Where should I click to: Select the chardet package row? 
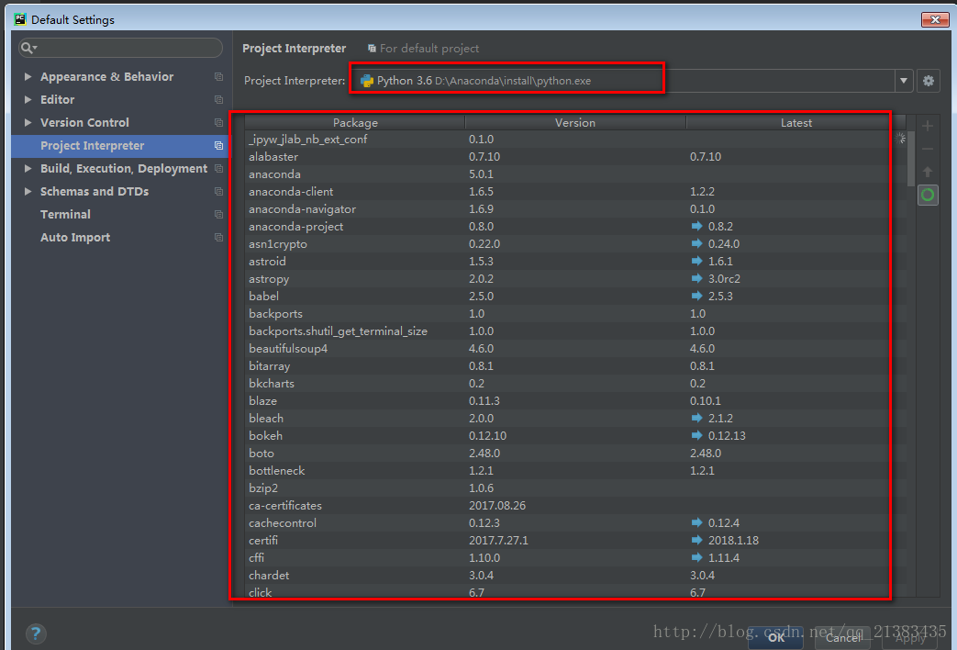tap(575, 575)
